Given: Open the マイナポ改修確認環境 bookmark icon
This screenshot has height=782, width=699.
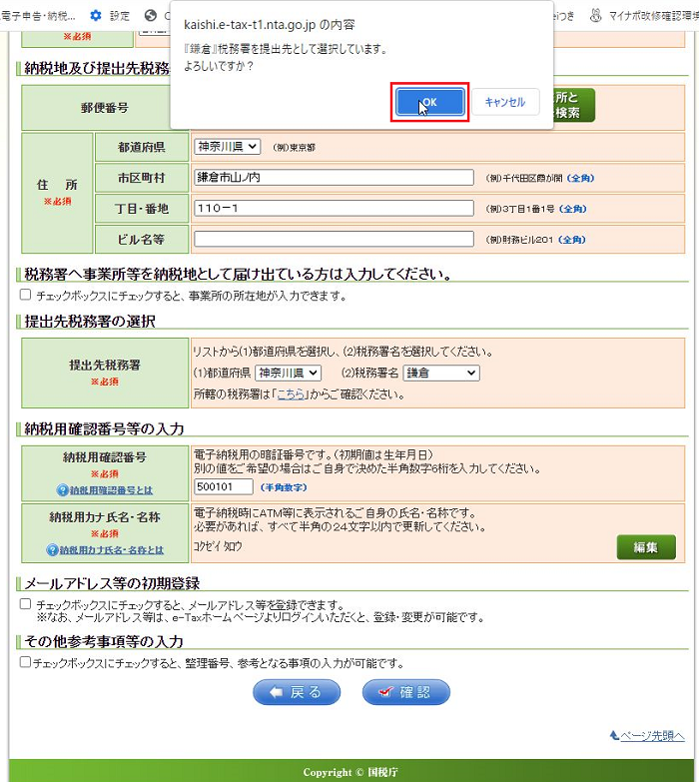Looking at the screenshot, I should (595, 15).
